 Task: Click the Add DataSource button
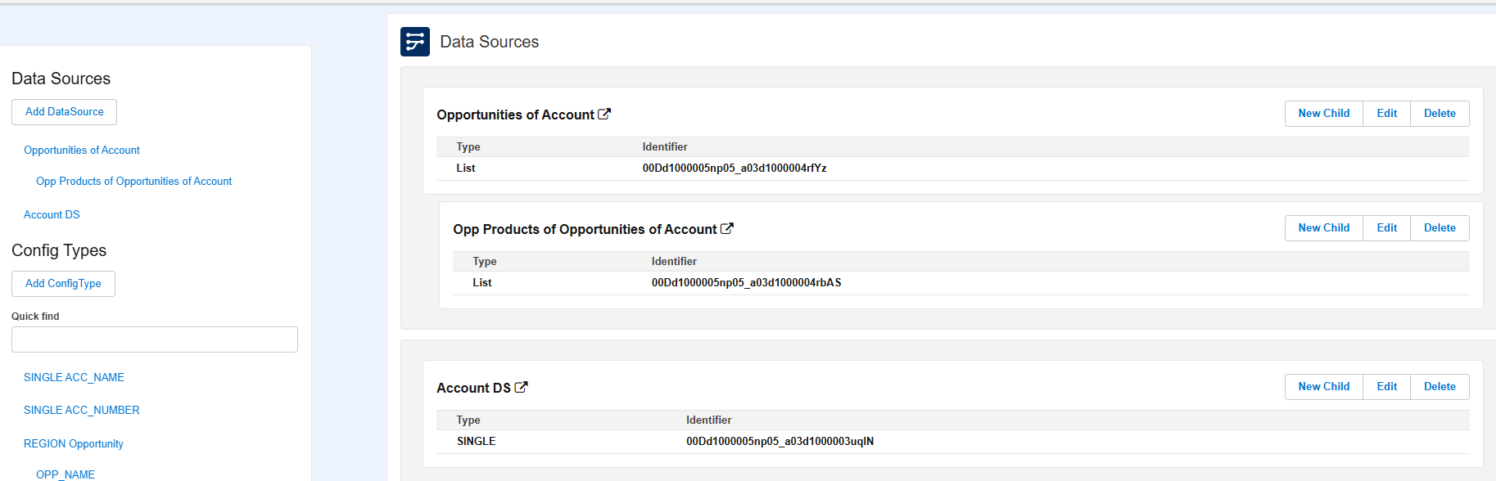tap(64, 112)
